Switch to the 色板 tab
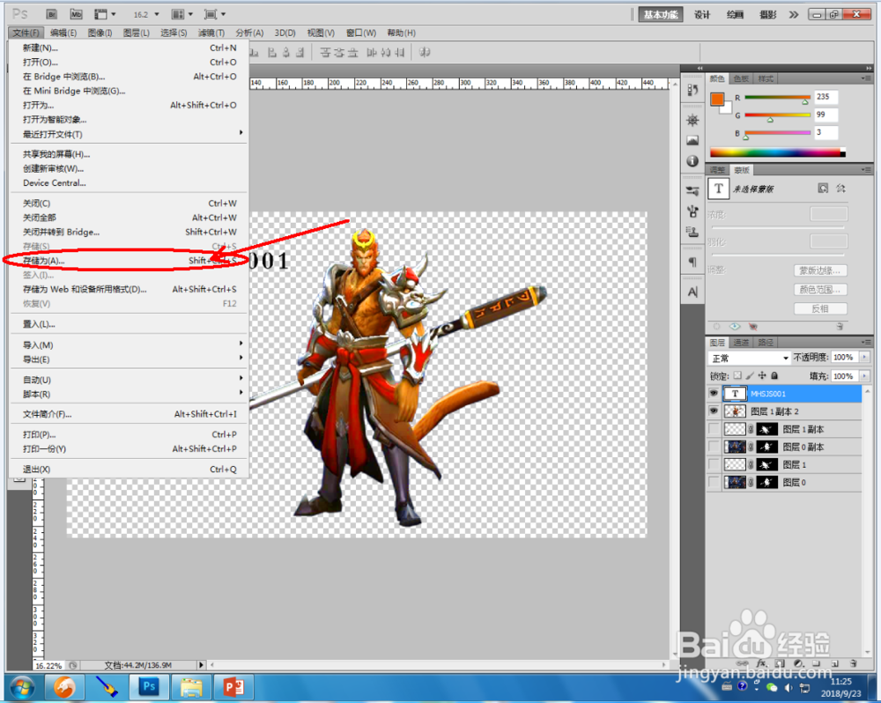881x703 pixels. (x=741, y=78)
